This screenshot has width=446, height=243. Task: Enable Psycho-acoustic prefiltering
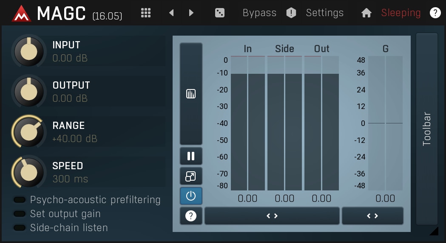[87, 200]
